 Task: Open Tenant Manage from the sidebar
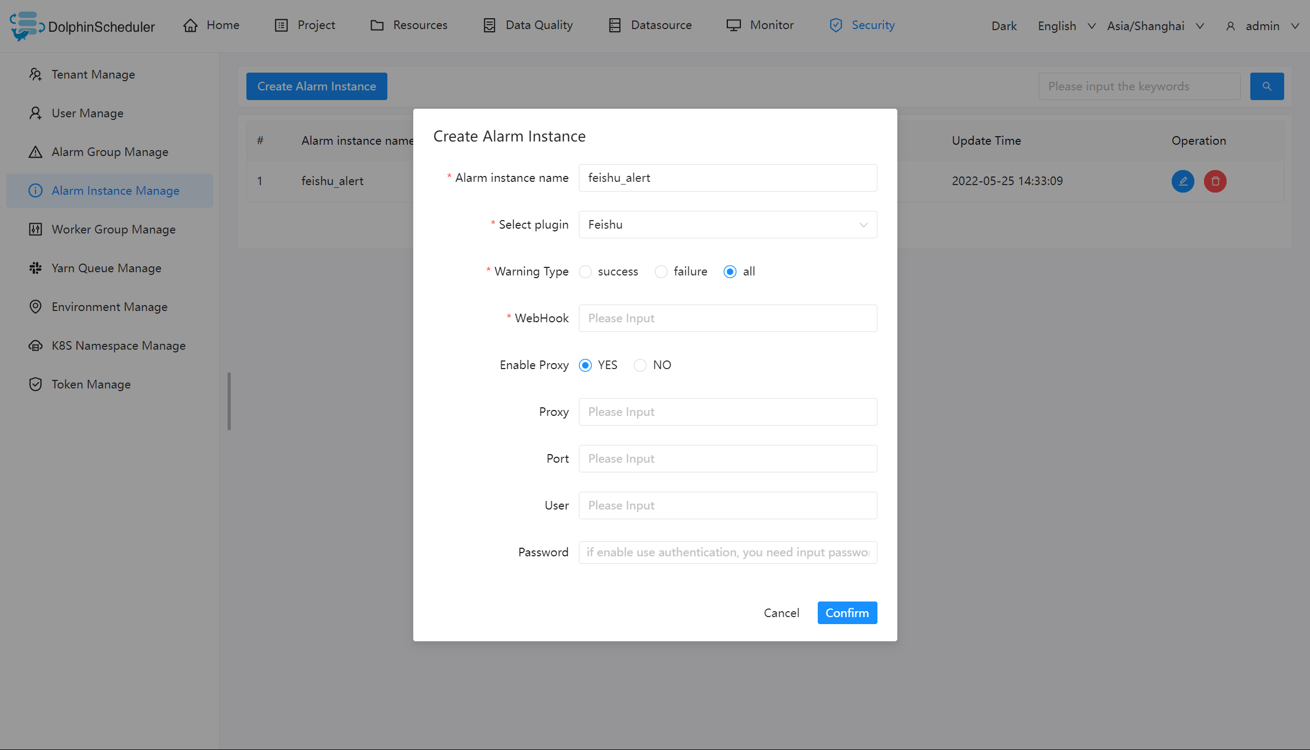(93, 74)
